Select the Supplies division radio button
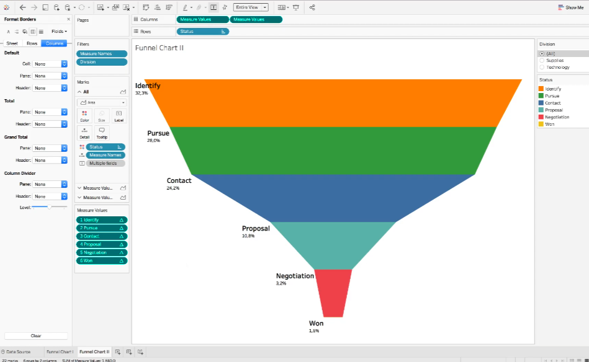The height and width of the screenshot is (362, 589). point(542,60)
